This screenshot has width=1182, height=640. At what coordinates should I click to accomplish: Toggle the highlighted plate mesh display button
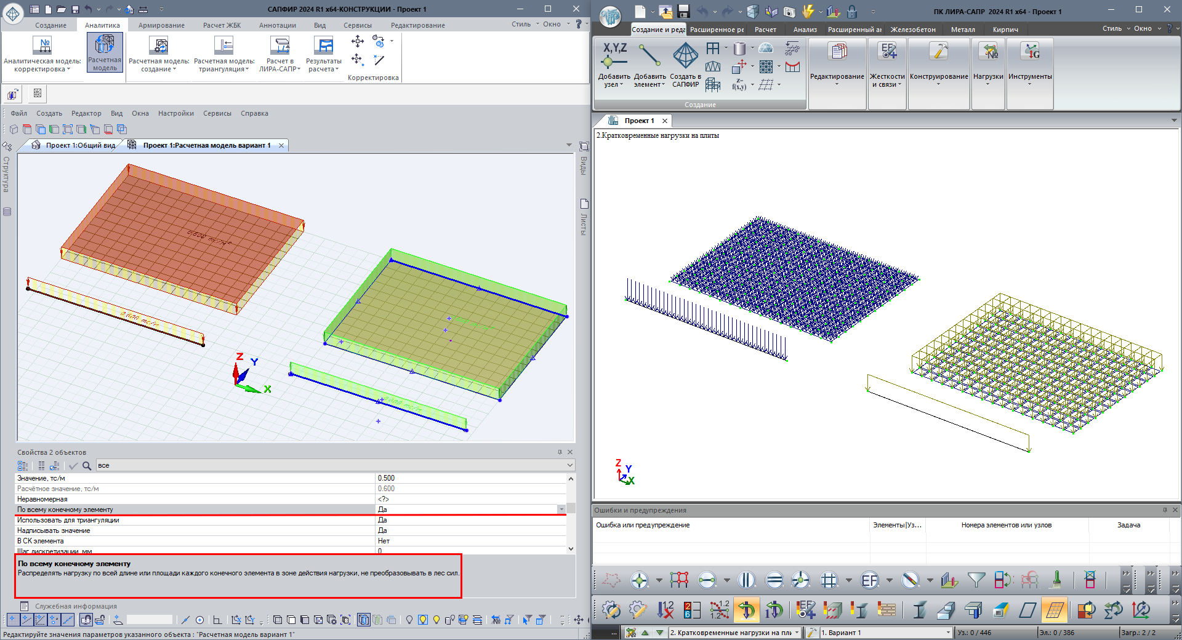(1054, 610)
